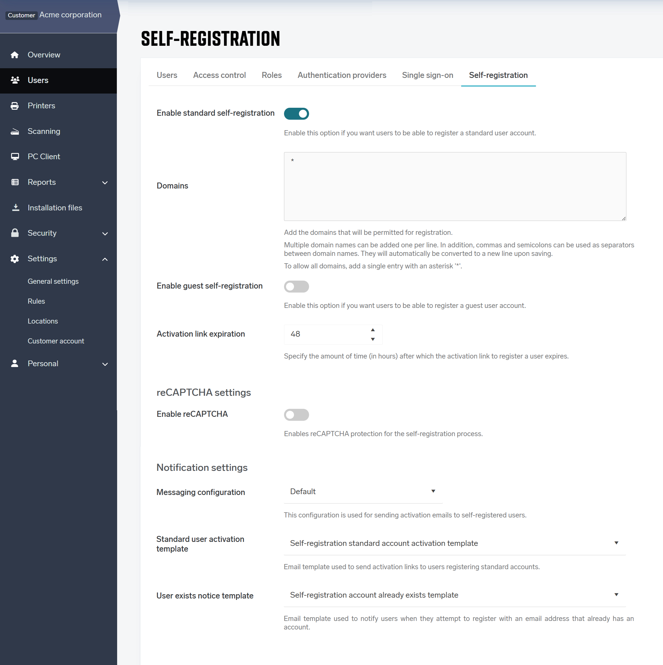
Task: Disable standard self-registration toggle
Action: pos(296,114)
